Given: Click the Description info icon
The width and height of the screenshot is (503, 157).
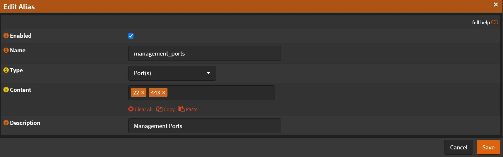Looking at the screenshot, I should [6, 123].
